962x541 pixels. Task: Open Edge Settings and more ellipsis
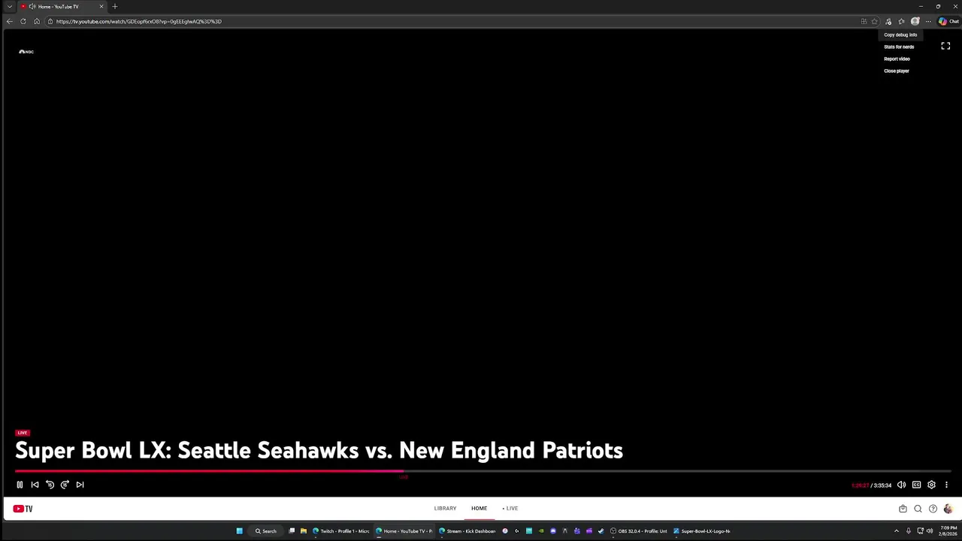[x=928, y=21]
